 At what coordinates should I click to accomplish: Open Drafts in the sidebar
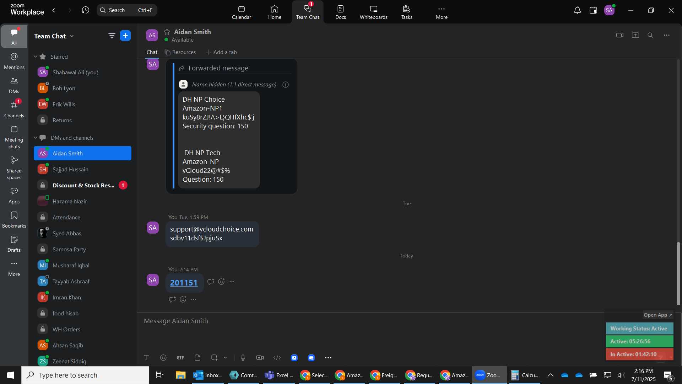click(14, 244)
